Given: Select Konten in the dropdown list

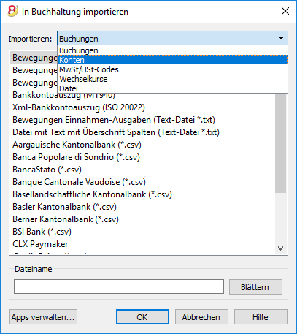Looking at the screenshot, I should tap(172, 60).
